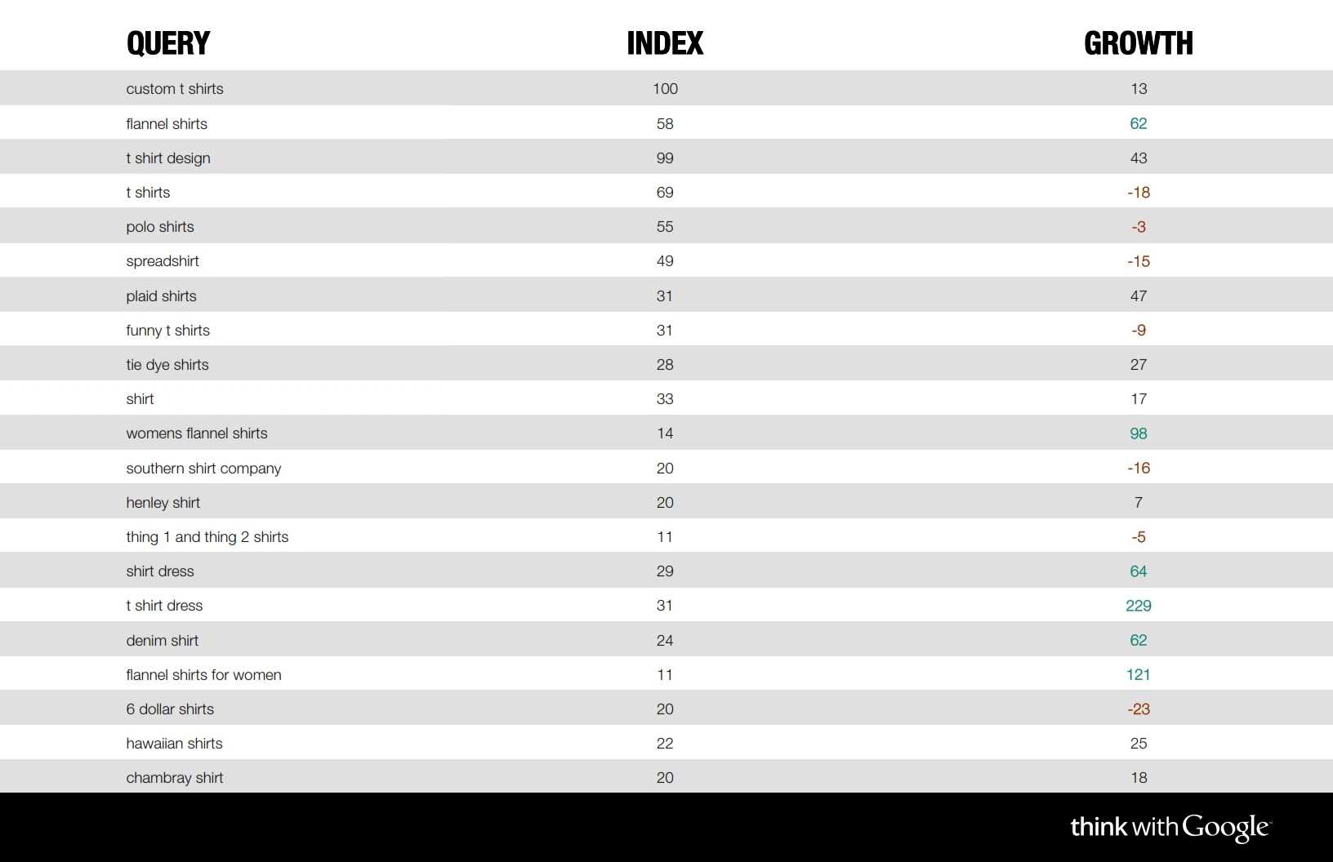
Task: Click the index value 100
Action: pyautogui.click(x=665, y=89)
